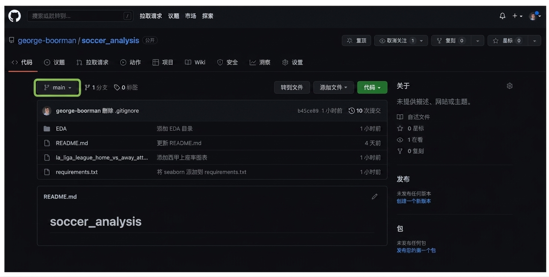The height and width of the screenshot is (277, 549).
Task: Open latest commit message 删除 .gitignore
Action: point(120,111)
